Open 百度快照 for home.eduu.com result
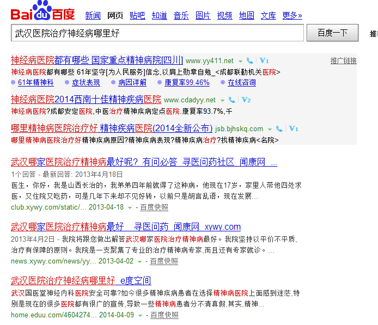 point(164,315)
